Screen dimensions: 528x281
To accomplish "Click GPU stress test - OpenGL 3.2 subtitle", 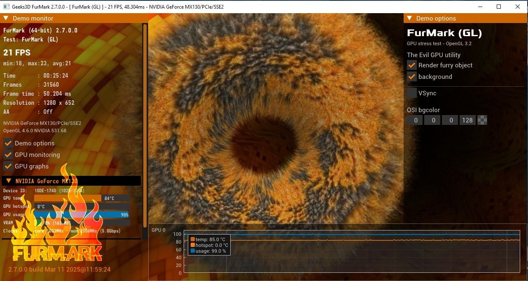I will (x=439, y=44).
